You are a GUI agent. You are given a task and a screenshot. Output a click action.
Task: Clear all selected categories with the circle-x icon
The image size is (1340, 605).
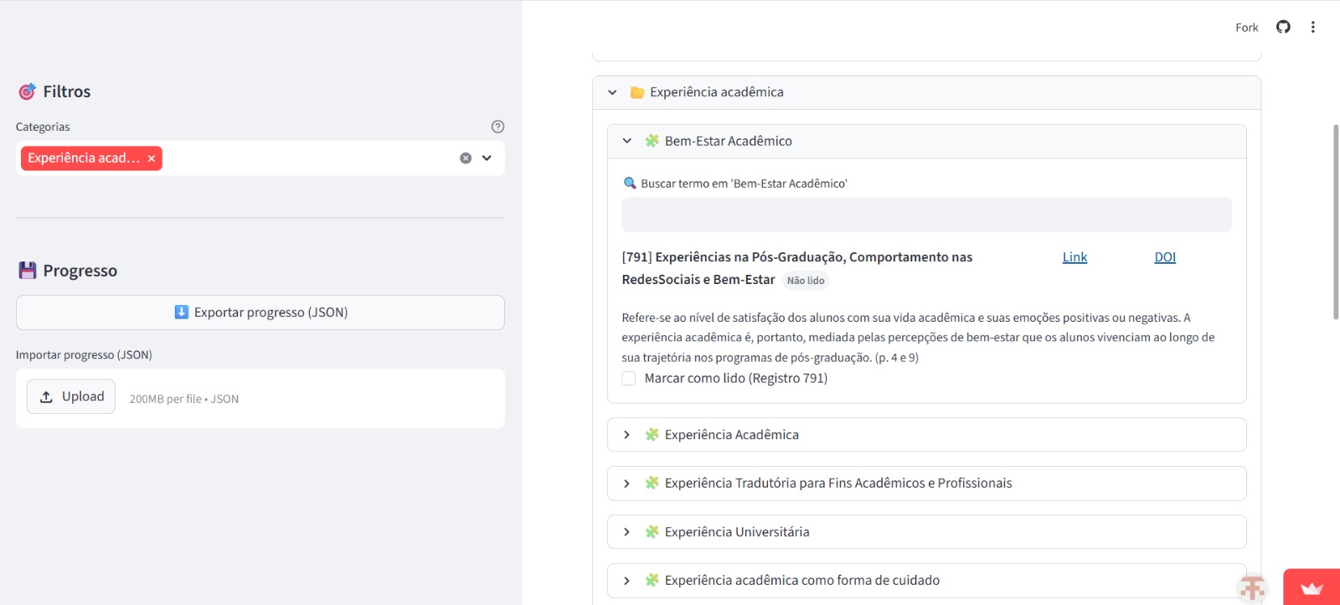466,158
